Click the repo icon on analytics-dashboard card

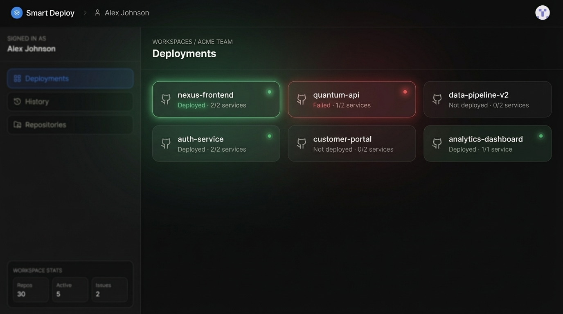coord(437,143)
